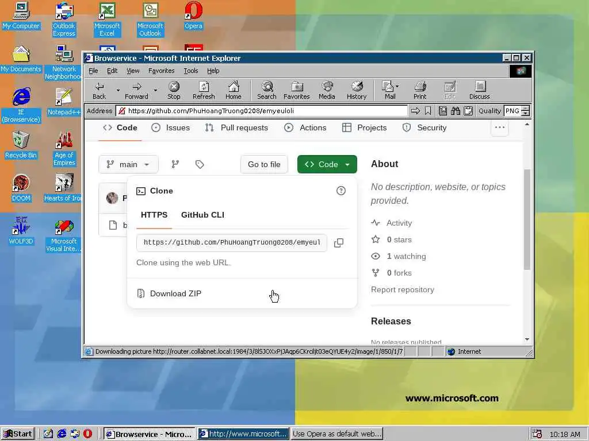Viewport: 589px width, 441px height.
Task: Open Forward button history dropdown arrow
Action: [x=155, y=90]
